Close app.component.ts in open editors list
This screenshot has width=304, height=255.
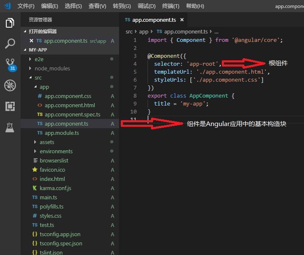(x=31, y=41)
